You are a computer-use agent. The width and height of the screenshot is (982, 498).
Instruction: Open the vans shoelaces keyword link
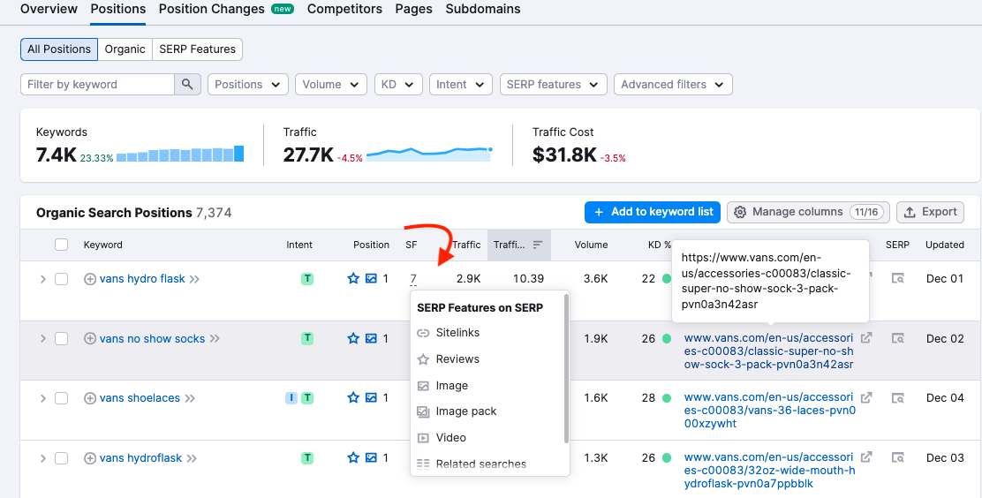140,397
